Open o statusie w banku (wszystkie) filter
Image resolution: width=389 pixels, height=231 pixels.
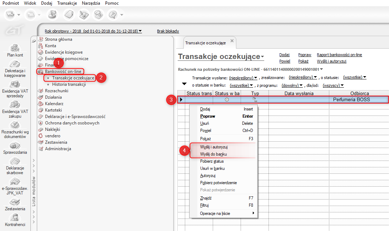point(241,85)
